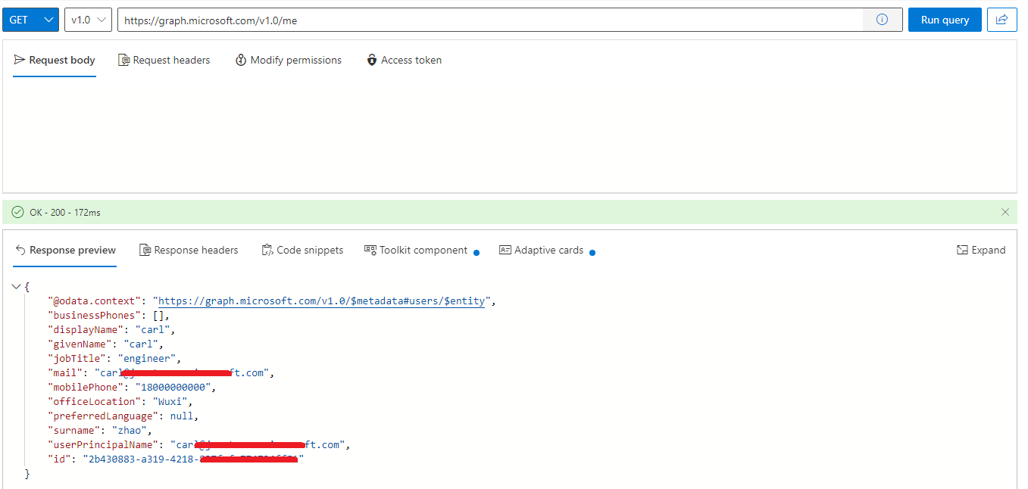Click the Toolkit component icon

(x=370, y=250)
